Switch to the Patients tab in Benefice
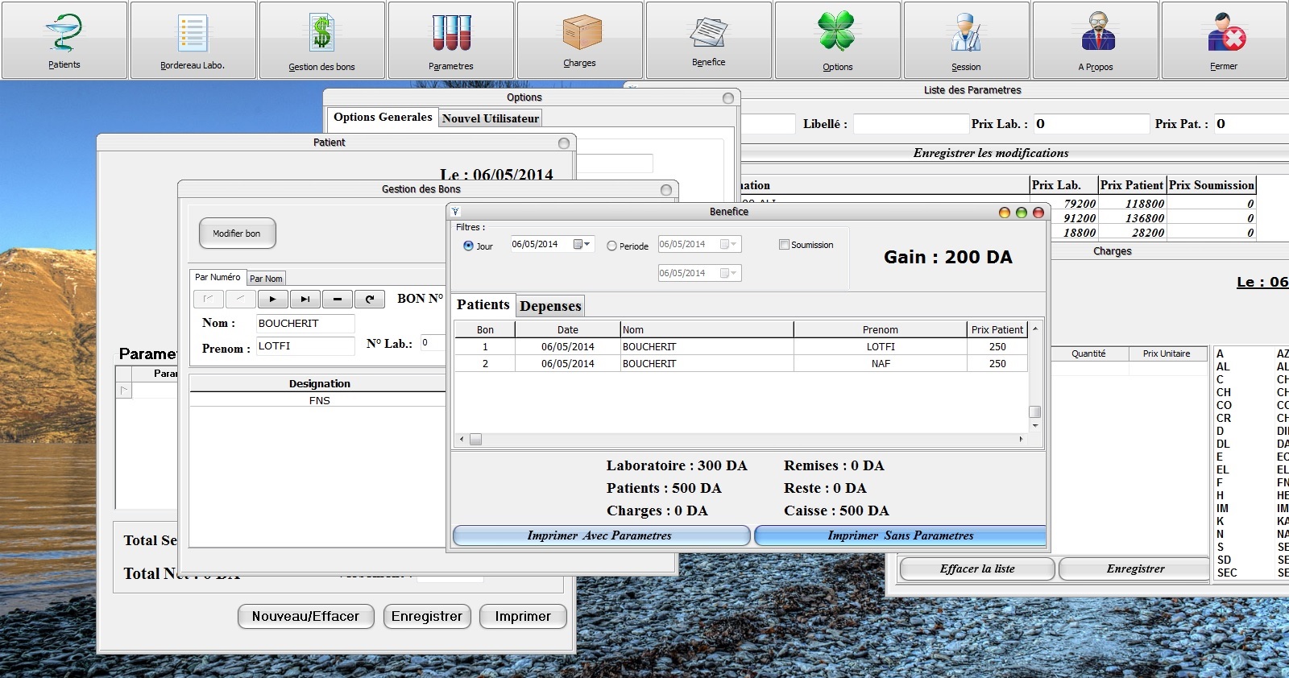 tap(483, 304)
